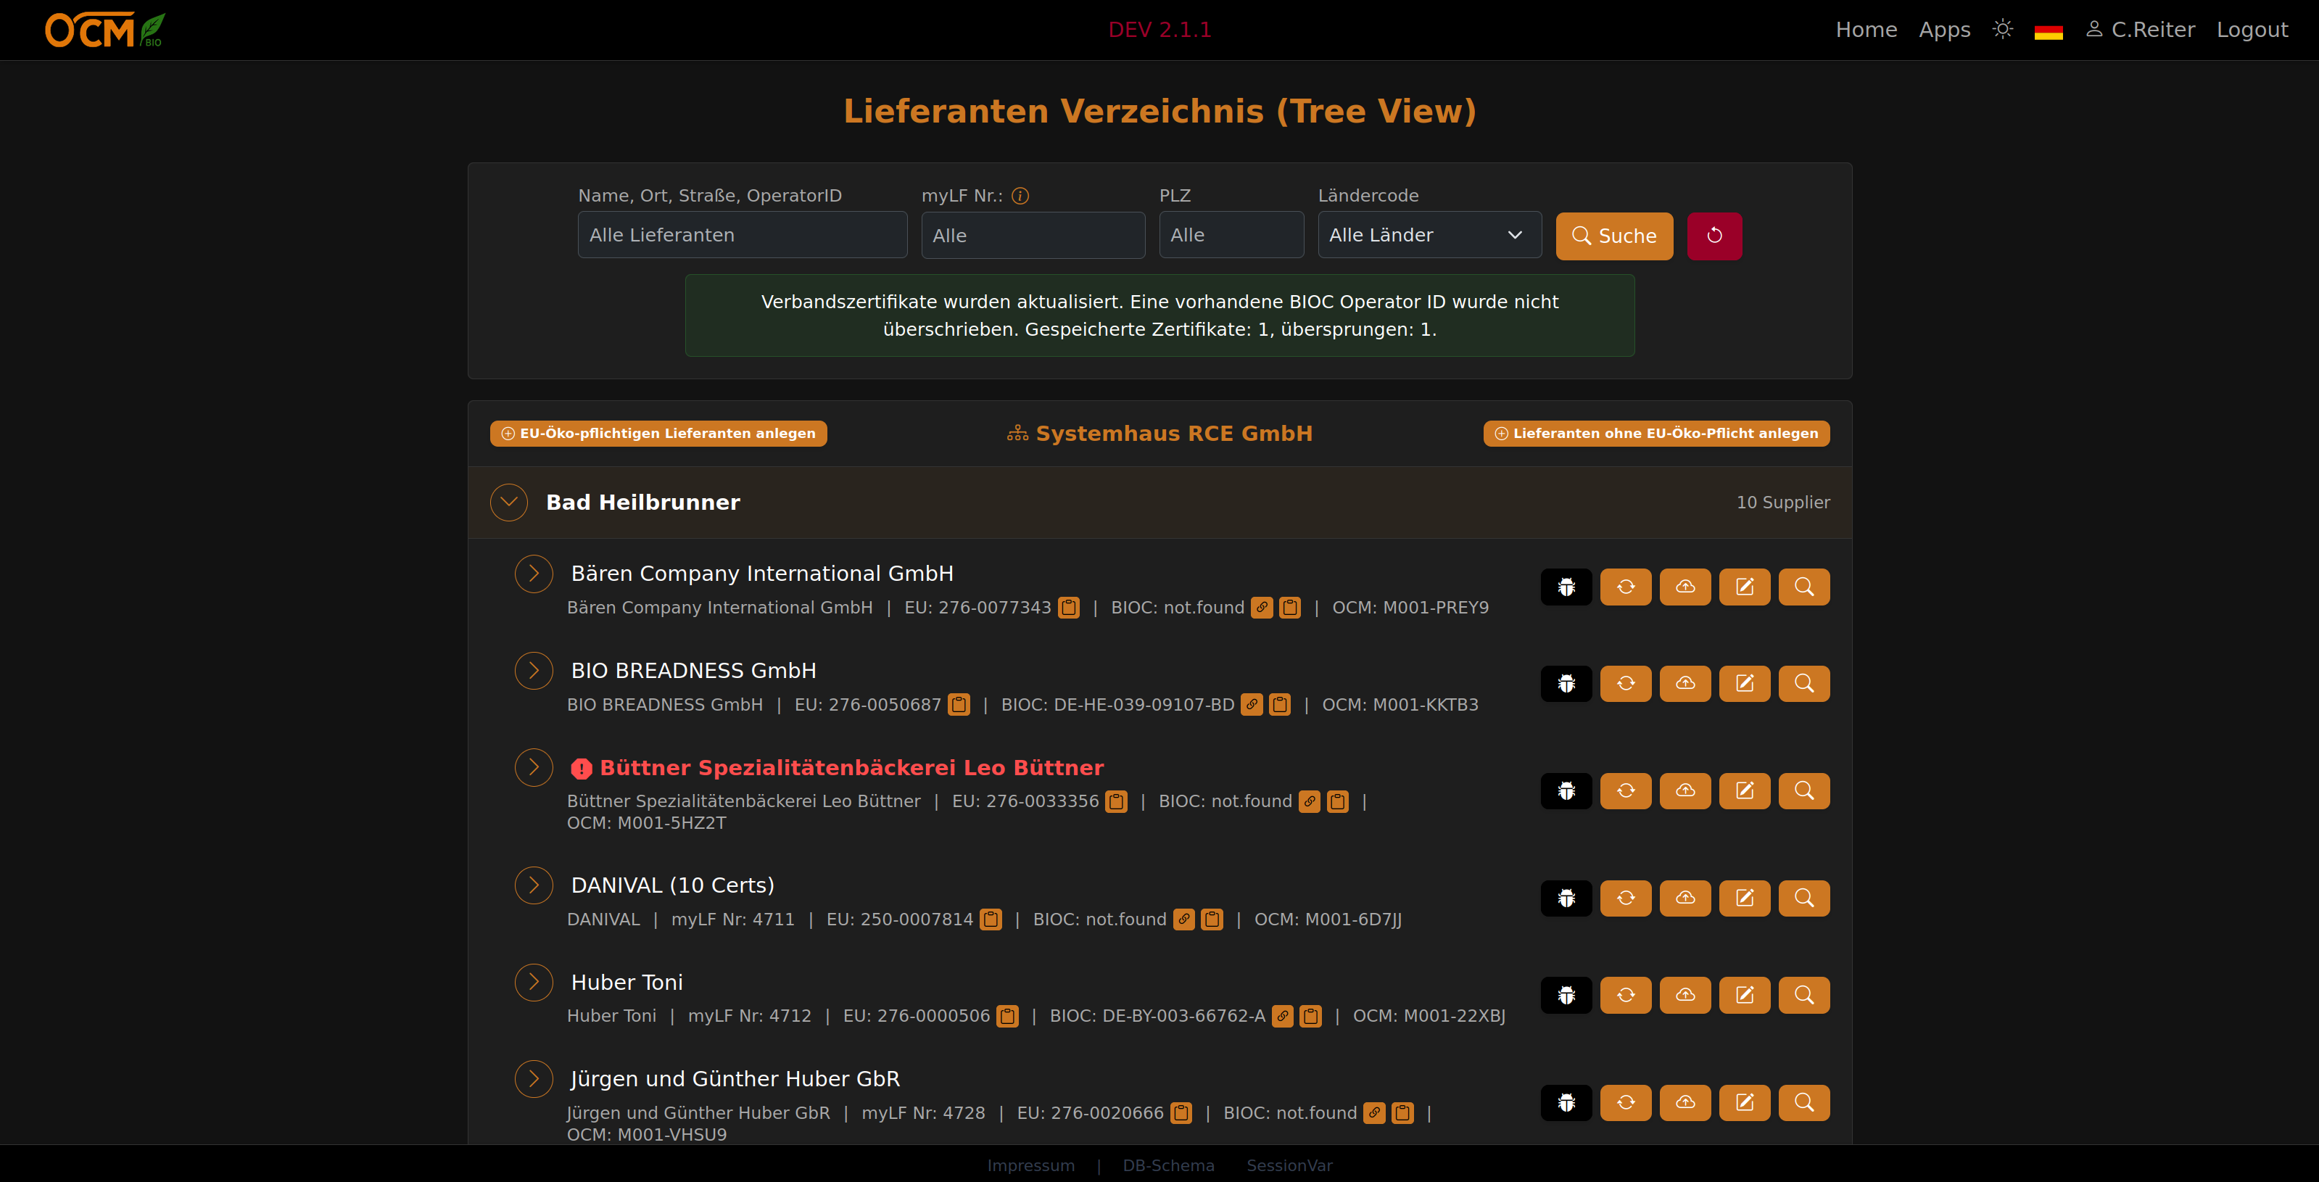Screen dimensions: 2319x1182
Task: Click the bug icon for BIO BREADNESS GmbH
Action: pyautogui.click(x=1566, y=683)
